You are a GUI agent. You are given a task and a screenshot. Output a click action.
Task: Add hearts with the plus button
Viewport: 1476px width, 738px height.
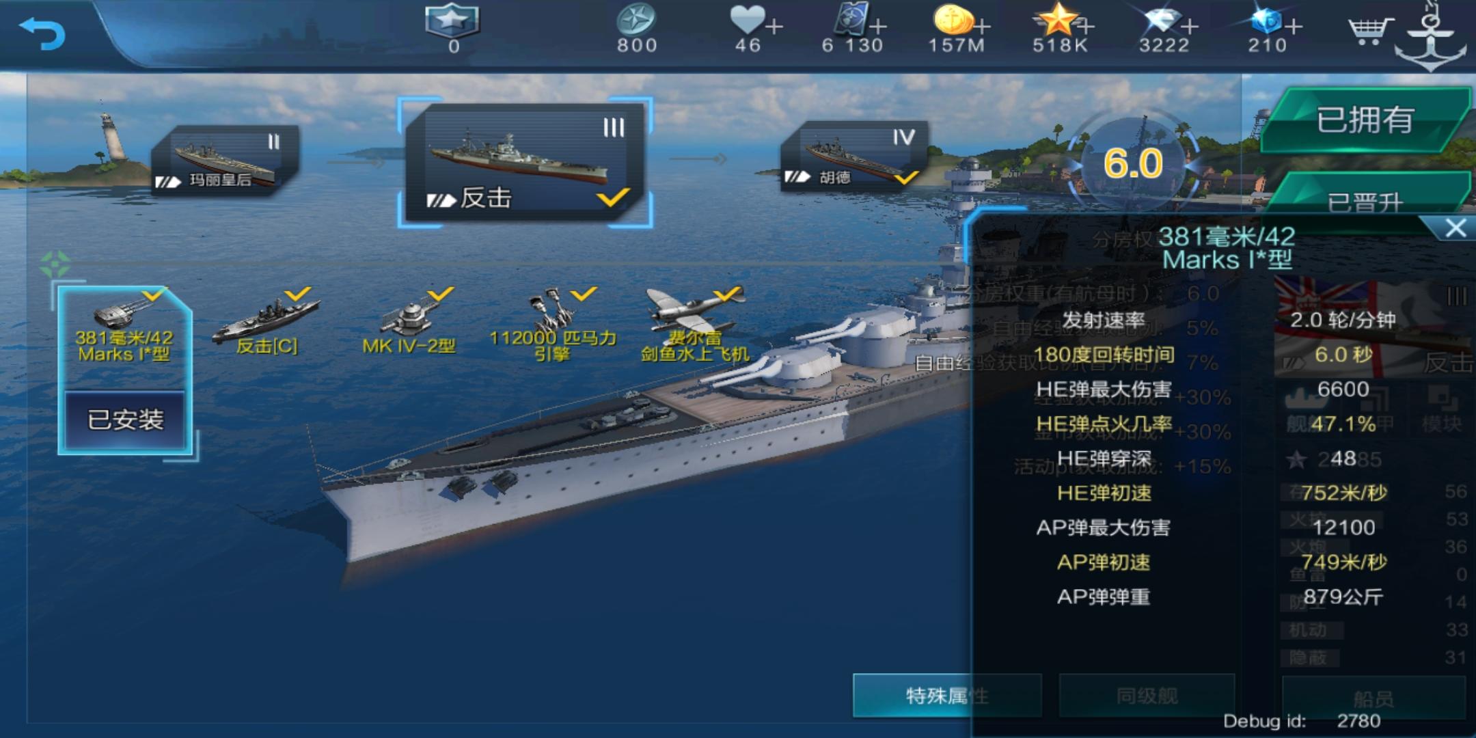pyautogui.click(x=774, y=27)
